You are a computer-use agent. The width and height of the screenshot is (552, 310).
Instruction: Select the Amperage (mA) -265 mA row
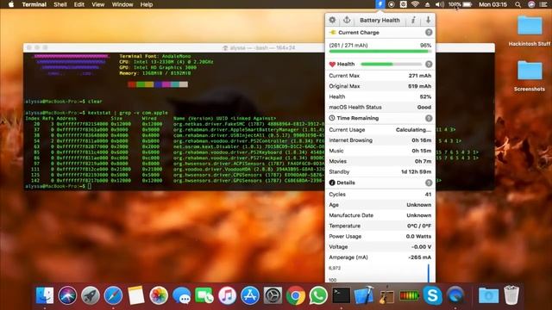[379, 257]
